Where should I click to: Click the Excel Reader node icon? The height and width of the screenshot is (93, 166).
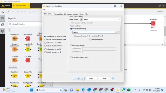point(15,38)
